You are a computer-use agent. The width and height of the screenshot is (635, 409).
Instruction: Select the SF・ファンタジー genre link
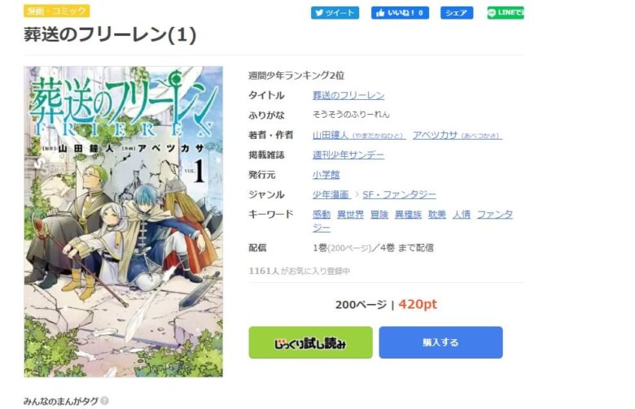pyautogui.click(x=399, y=194)
